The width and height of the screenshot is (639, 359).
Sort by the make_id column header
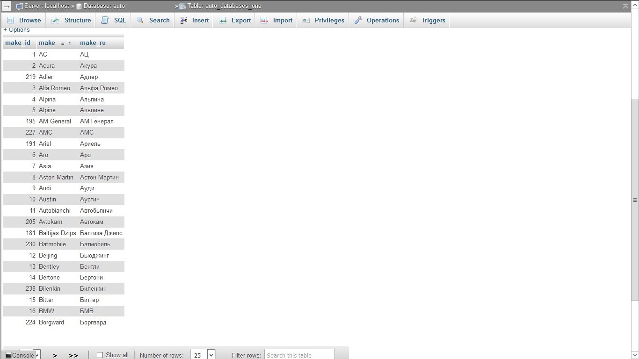pyautogui.click(x=18, y=43)
